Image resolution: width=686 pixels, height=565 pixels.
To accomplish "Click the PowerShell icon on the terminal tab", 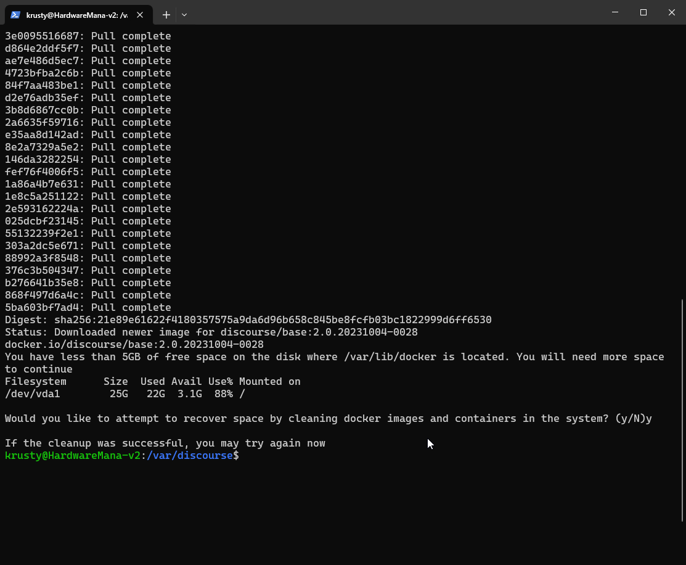I will (x=15, y=15).
